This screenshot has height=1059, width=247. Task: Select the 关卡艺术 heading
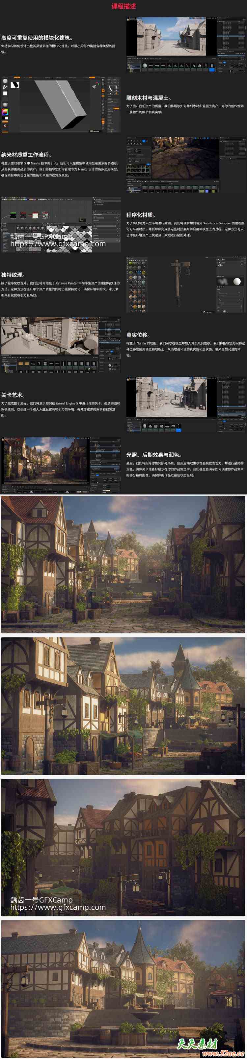(x=13, y=395)
